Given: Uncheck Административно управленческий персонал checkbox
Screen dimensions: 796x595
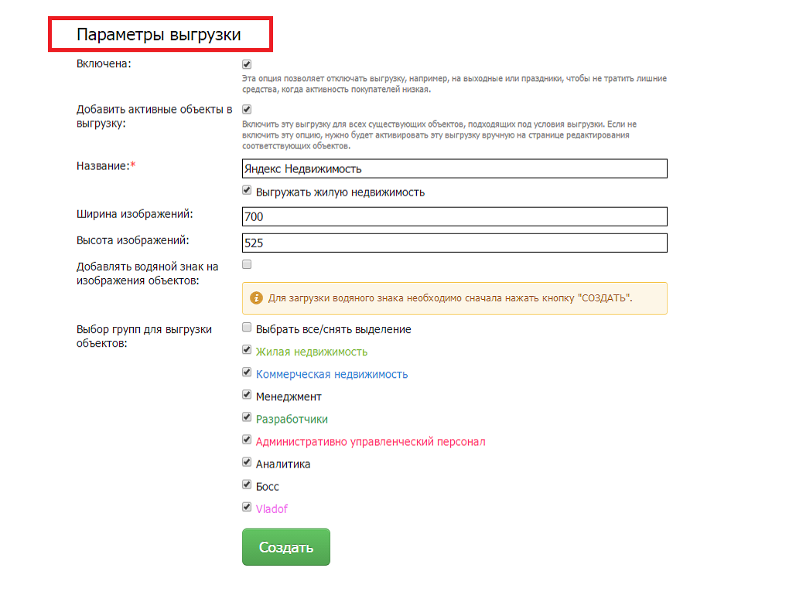Looking at the screenshot, I should [247, 439].
